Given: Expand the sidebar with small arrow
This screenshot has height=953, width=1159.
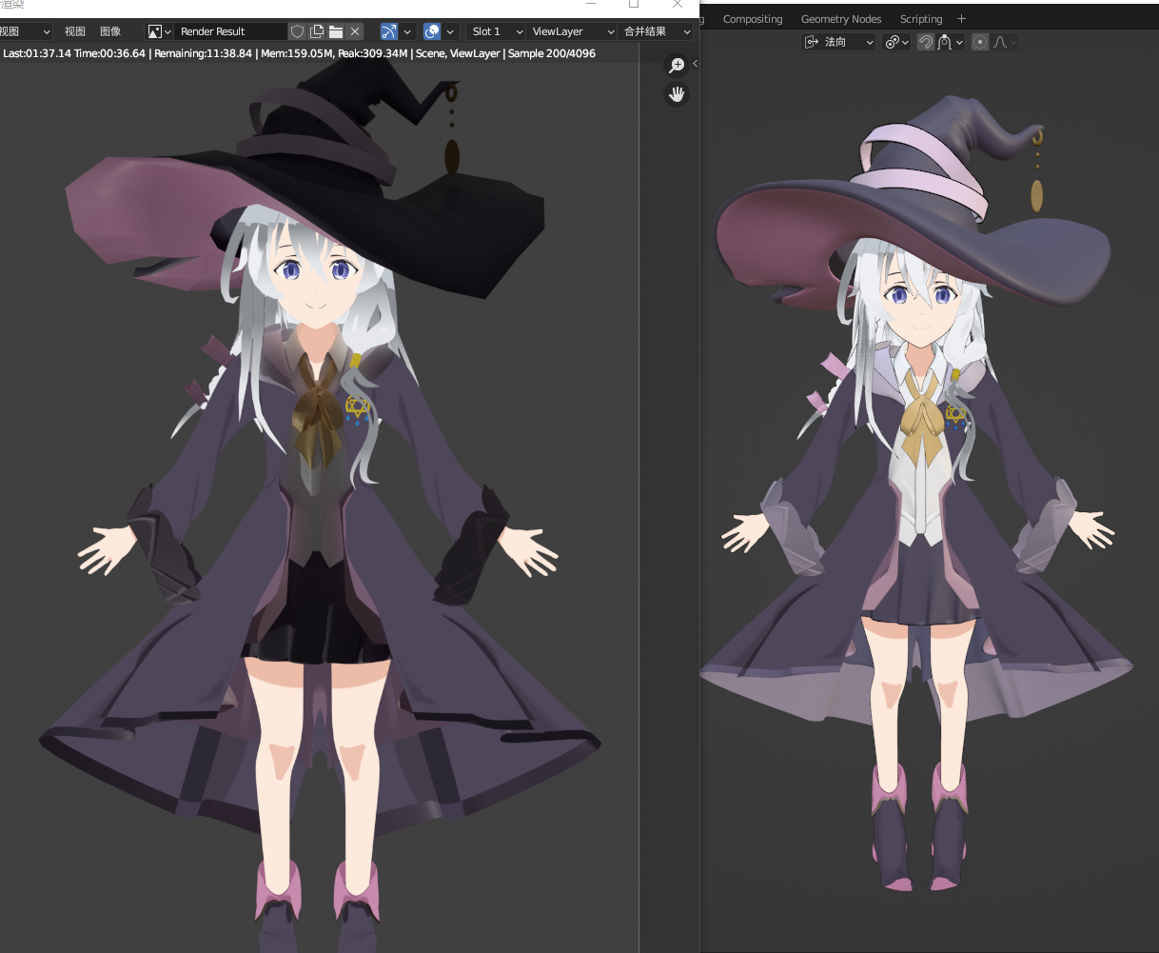Looking at the screenshot, I should (x=696, y=63).
